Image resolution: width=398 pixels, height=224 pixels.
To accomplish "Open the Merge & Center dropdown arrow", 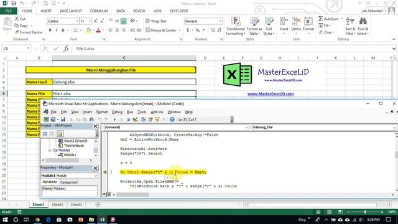I will coord(180,30).
